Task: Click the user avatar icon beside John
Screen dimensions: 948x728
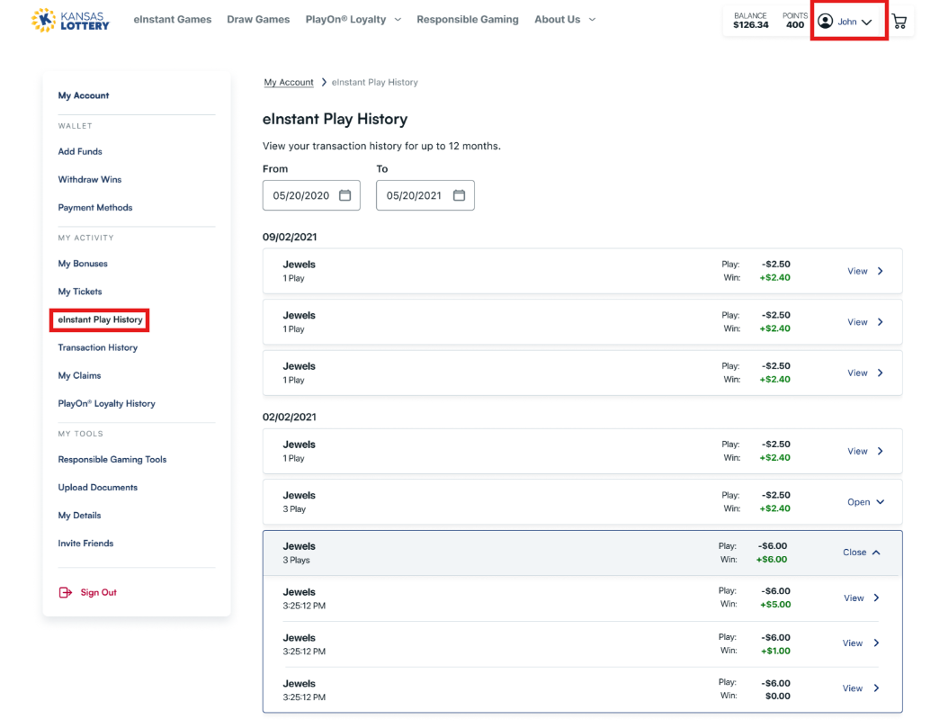Action: (x=825, y=22)
